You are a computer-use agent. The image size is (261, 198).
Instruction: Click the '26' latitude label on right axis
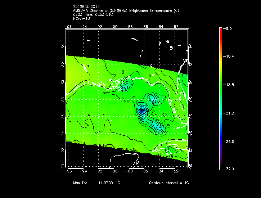[191, 117]
